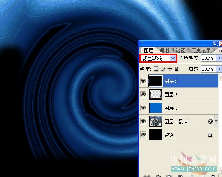This screenshot has width=222, height=177.
Task: Hide layer 图层 2 via eye icon
Action: [x=143, y=94]
